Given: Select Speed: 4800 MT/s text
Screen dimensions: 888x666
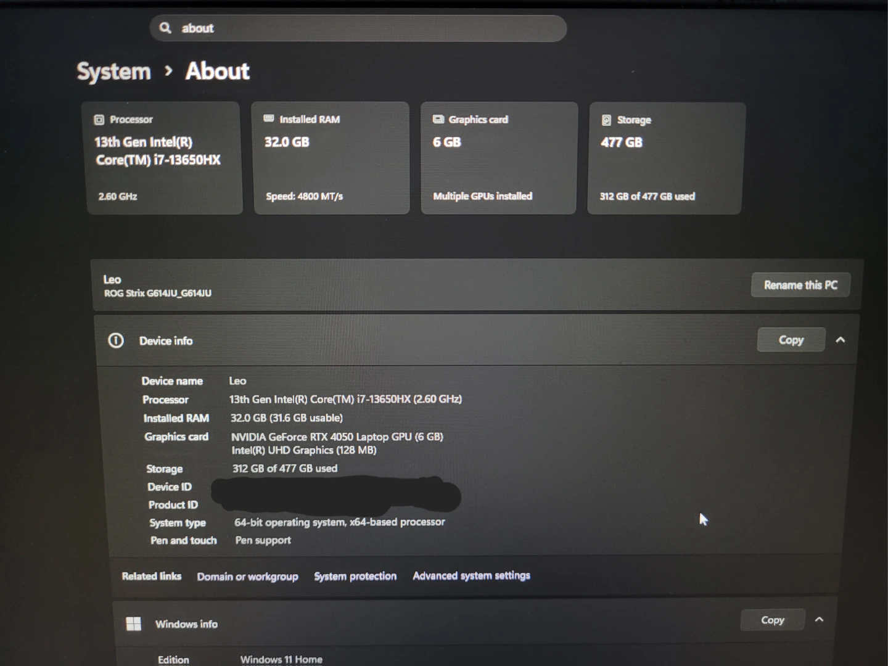Looking at the screenshot, I should click(x=304, y=196).
